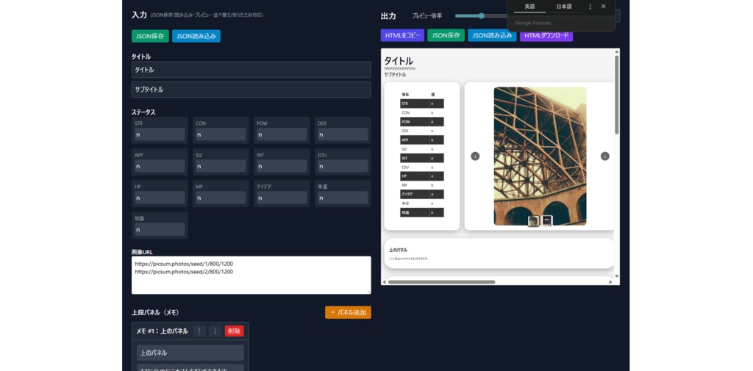
Task: Focus the サブタイトル input field
Action: tap(251, 90)
